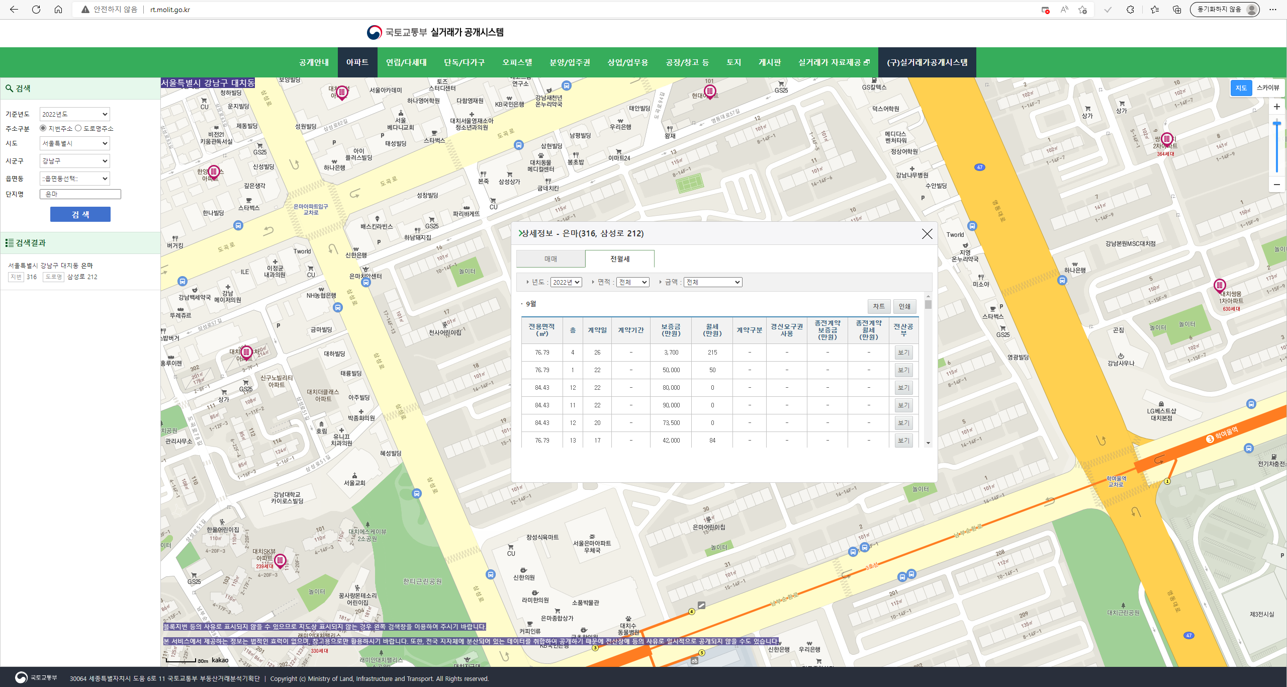Select the 지번주소 radio button
Viewport: 1287px width, 687px height.
(x=43, y=128)
